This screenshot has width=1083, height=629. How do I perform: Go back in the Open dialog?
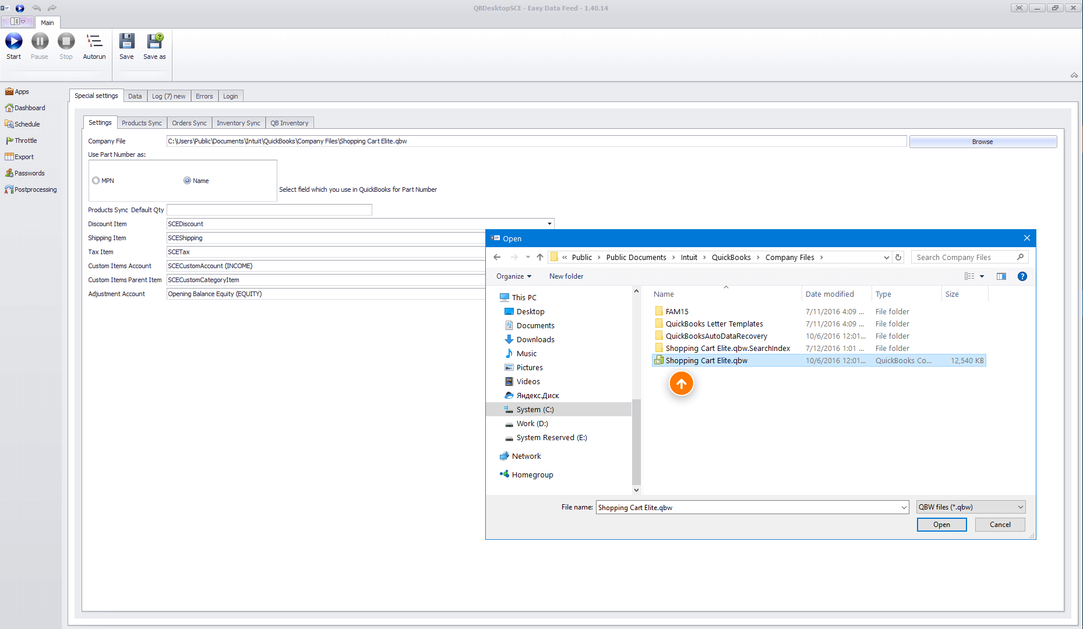(497, 257)
